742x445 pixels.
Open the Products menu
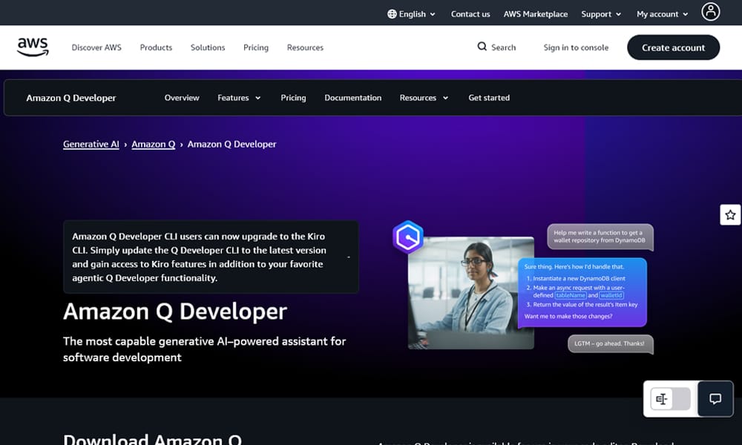tap(156, 47)
